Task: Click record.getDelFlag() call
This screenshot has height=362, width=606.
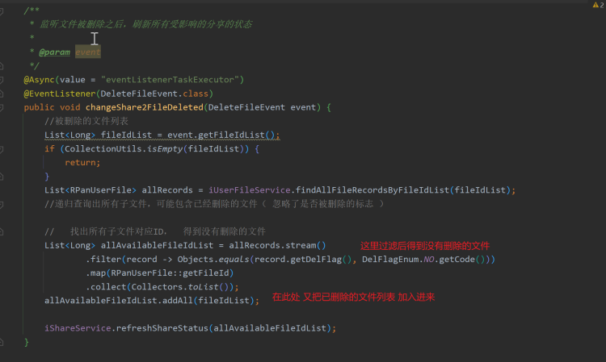Action: point(303,259)
